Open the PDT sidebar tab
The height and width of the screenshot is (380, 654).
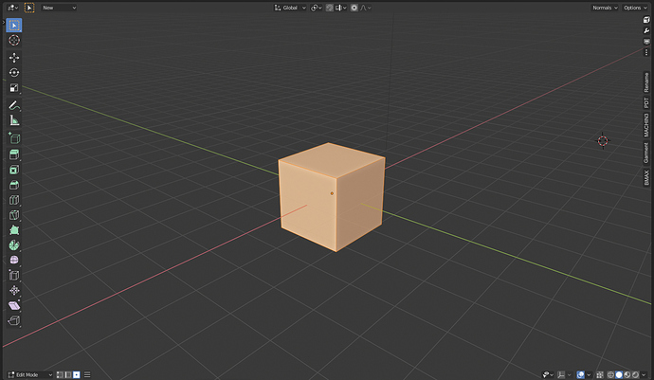(646, 102)
